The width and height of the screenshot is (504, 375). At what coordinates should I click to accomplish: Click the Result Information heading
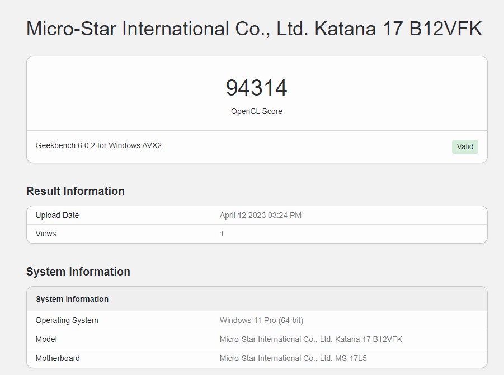(x=76, y=191)
